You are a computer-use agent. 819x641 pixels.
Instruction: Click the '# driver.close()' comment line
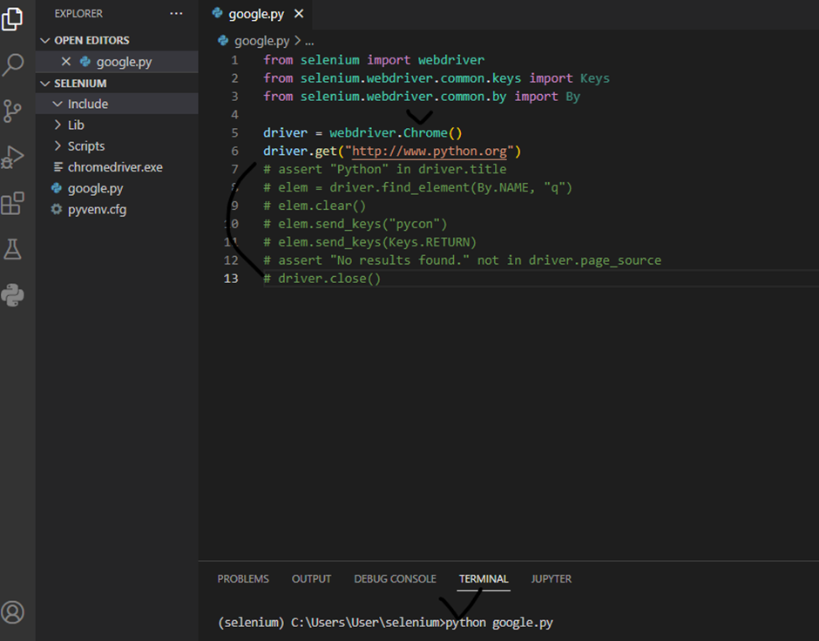pyautogui.click(x=322, y=279)
